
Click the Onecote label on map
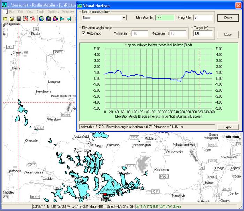point(31,140)
